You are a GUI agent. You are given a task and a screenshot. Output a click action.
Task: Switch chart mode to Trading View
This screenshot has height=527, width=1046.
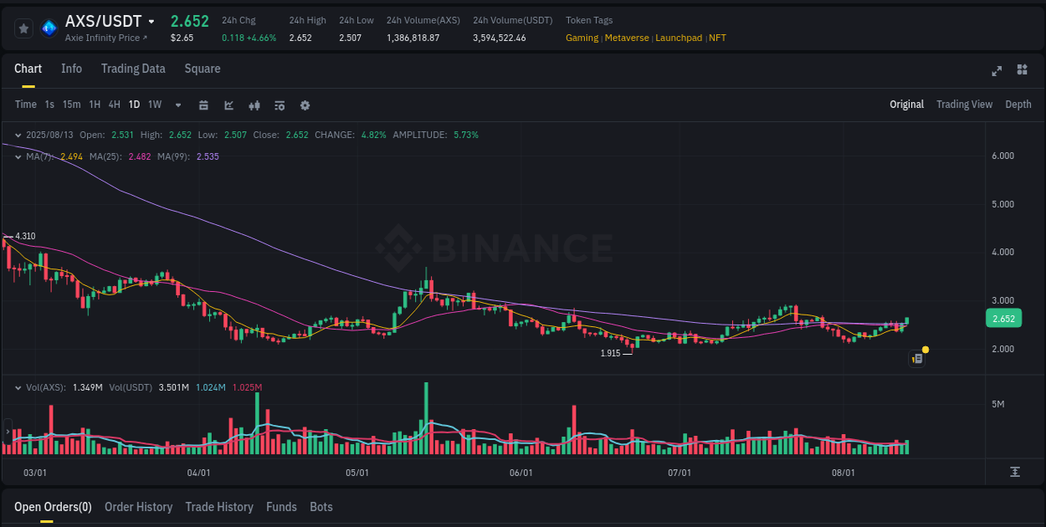[964, 105]
